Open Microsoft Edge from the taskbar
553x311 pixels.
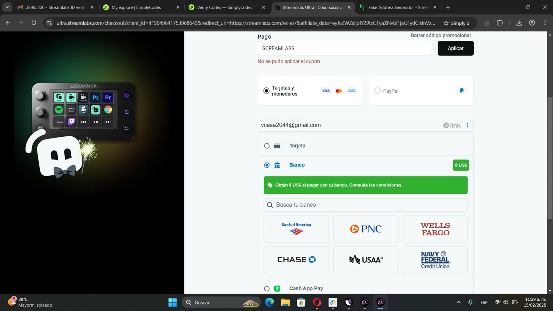click(269, 303)
